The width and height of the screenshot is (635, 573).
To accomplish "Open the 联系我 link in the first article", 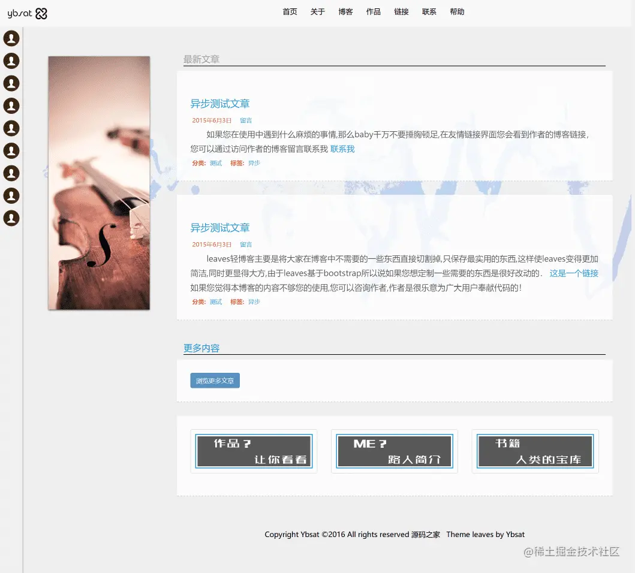I will (x=341, y=149).
